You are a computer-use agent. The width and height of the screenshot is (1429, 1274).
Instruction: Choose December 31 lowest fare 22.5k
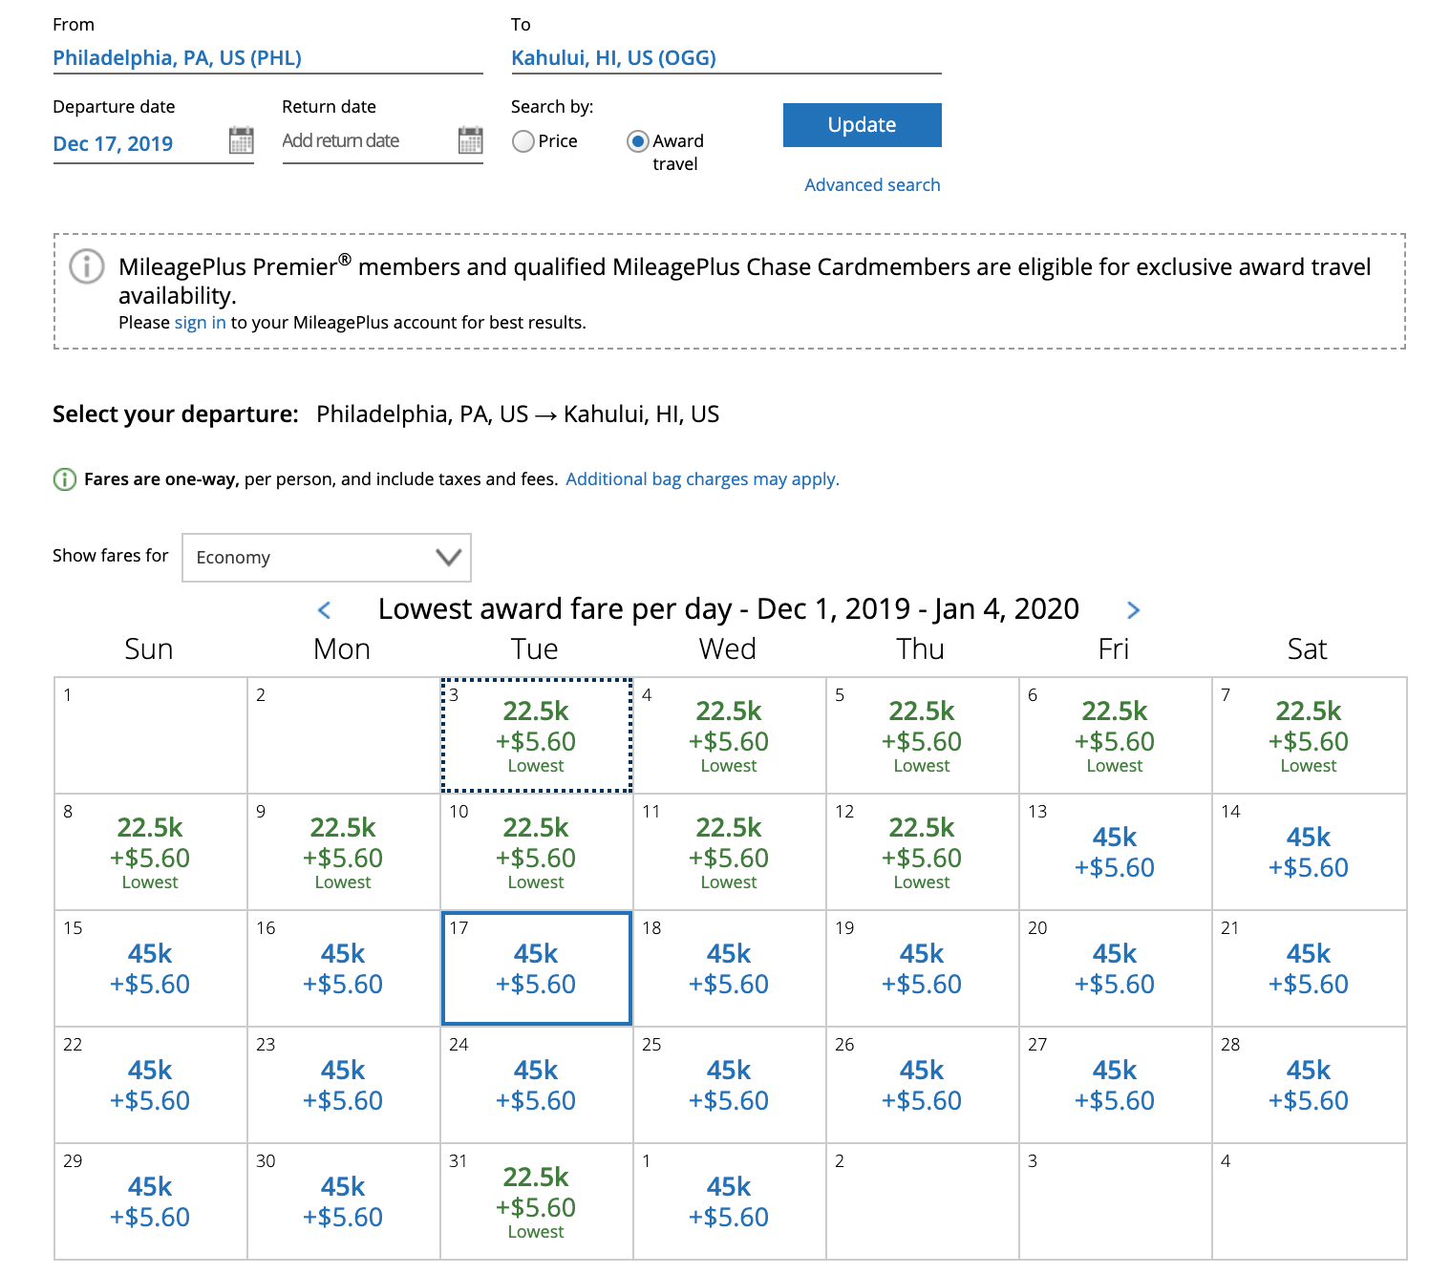coord(536,1202)
